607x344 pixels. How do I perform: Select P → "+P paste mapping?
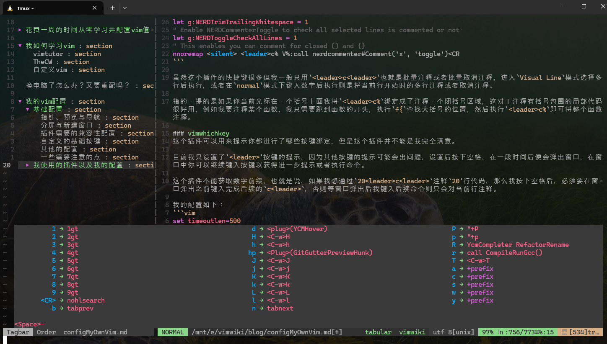(465, 229)
